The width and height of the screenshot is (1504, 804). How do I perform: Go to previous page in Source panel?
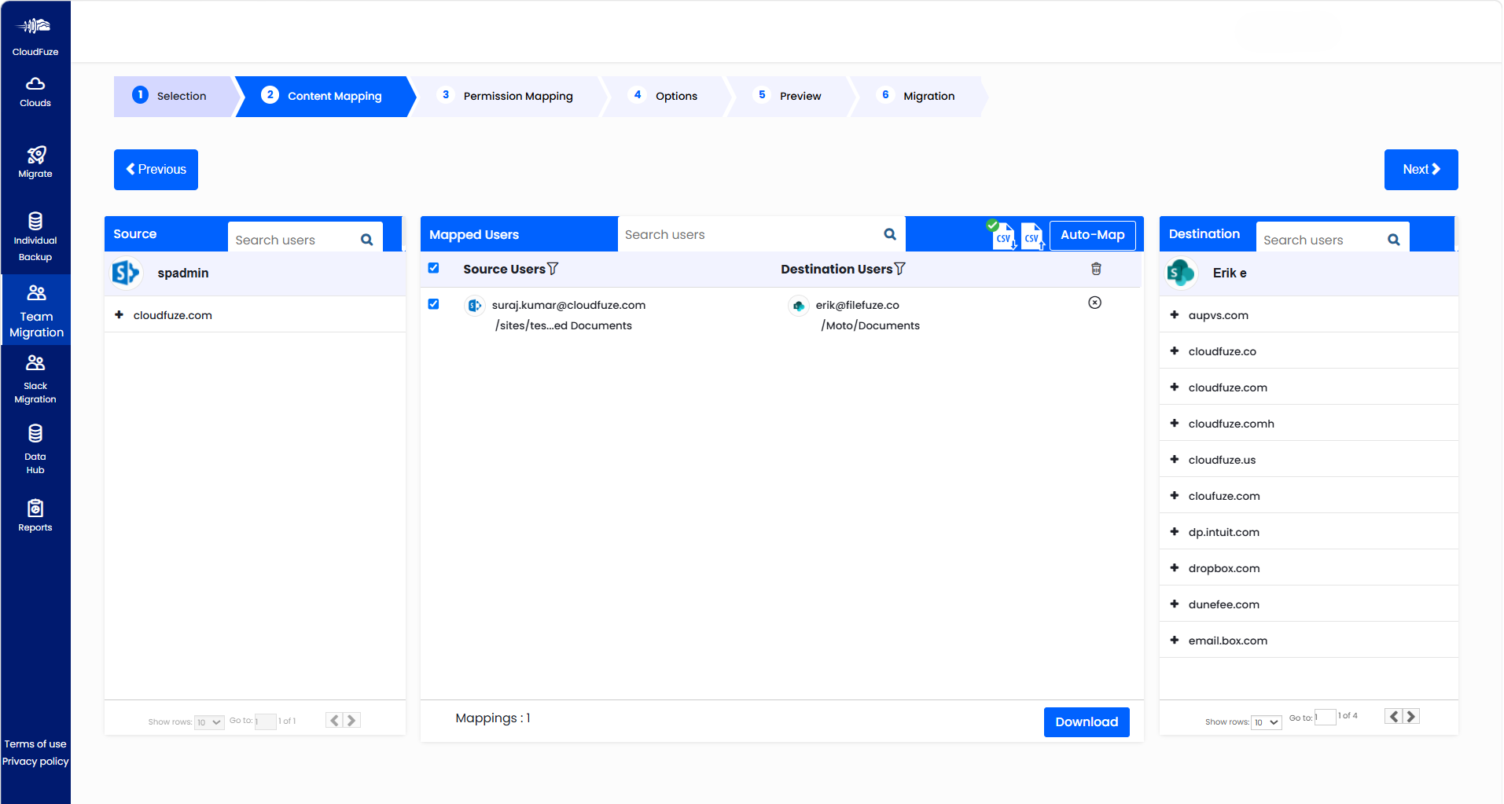coord(334,721)
